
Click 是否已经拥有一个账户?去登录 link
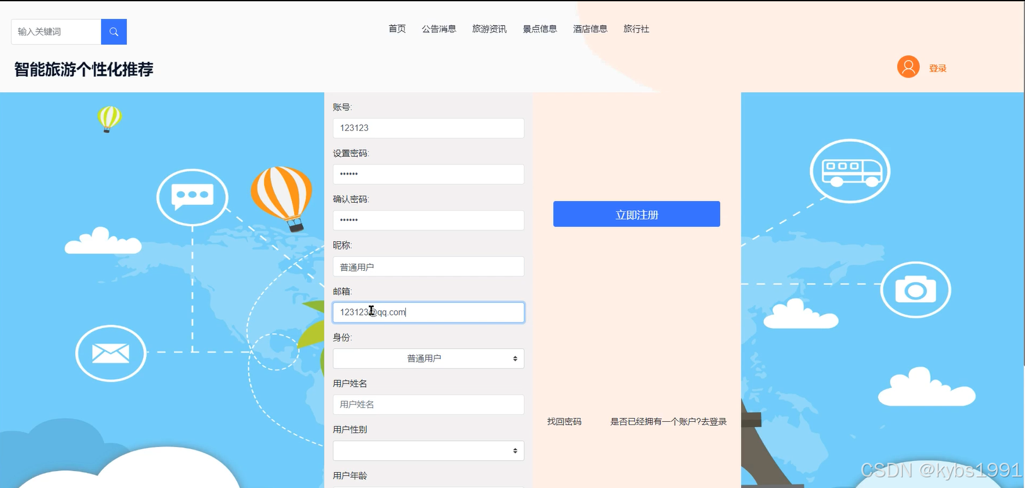[x=668, y=421]
